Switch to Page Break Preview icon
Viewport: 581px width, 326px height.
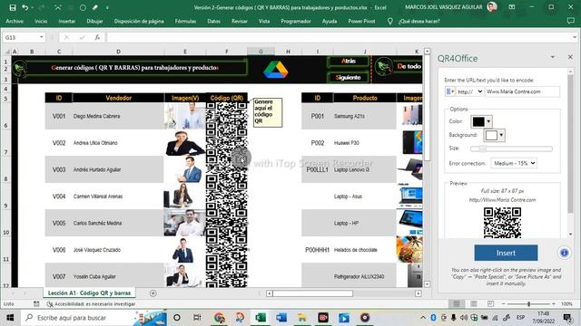click(x=490, y=304)
